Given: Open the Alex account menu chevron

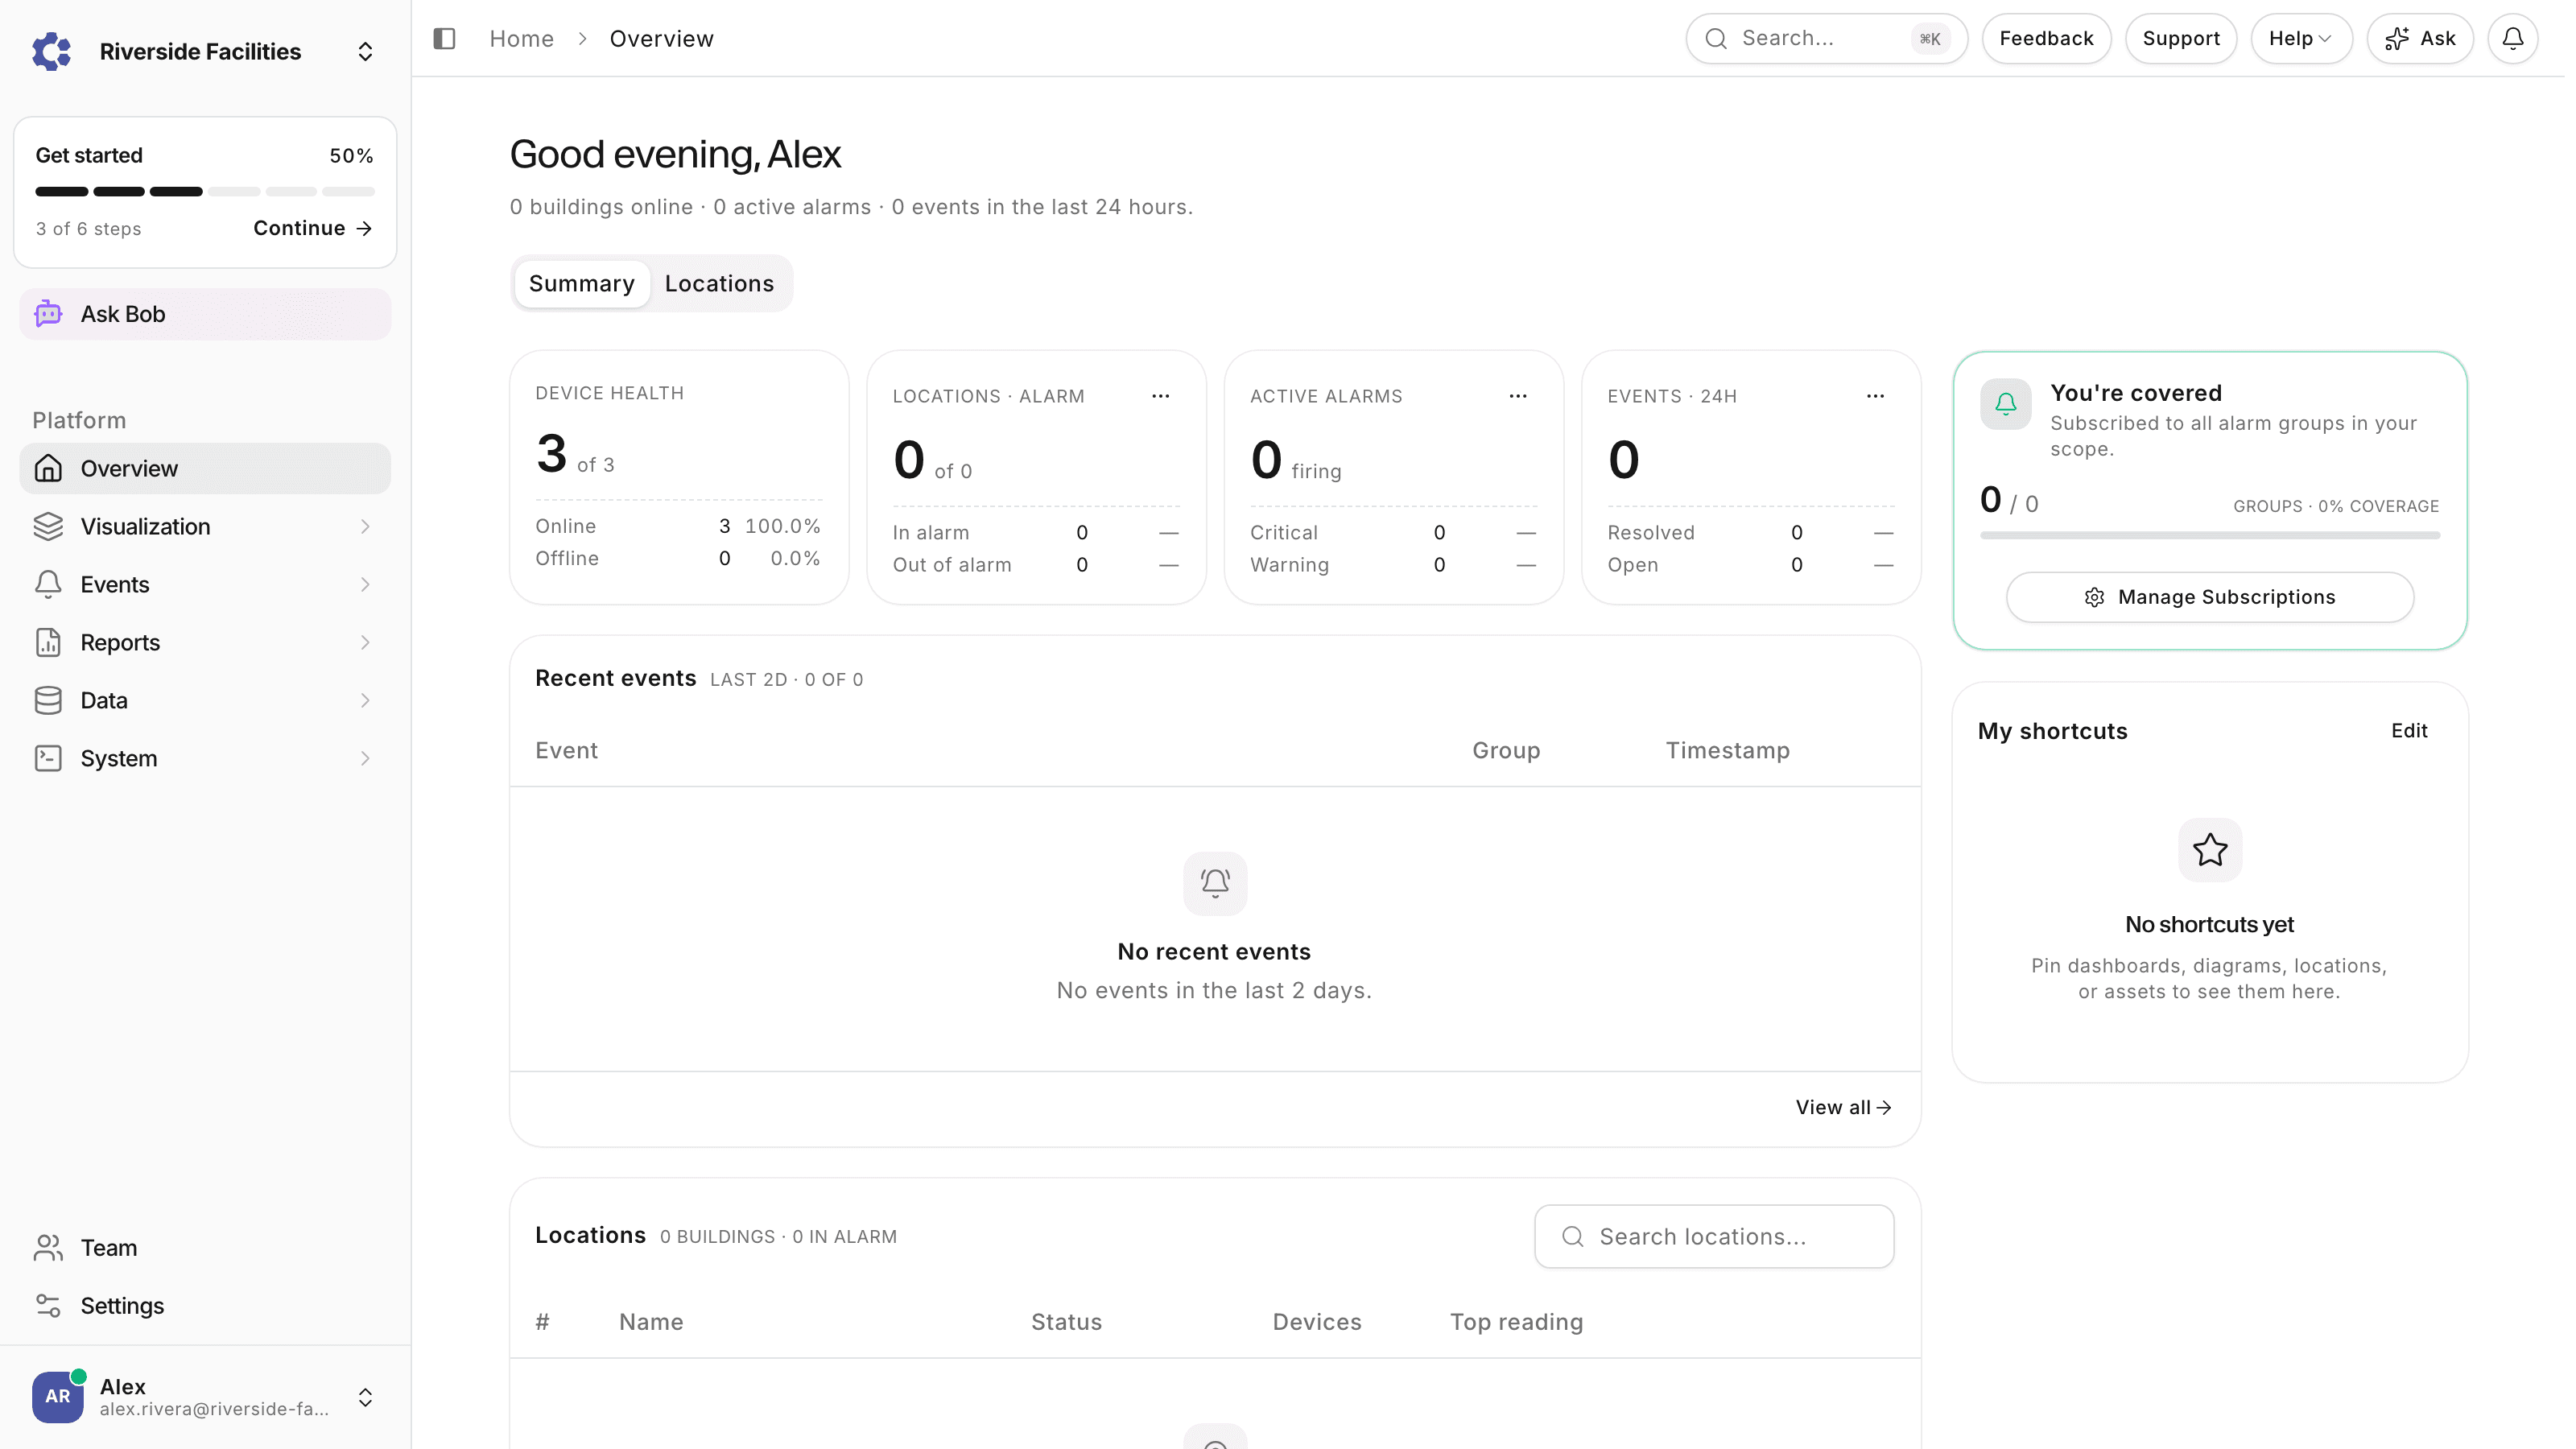Looking at the screenshot, I should point(365,1397).
